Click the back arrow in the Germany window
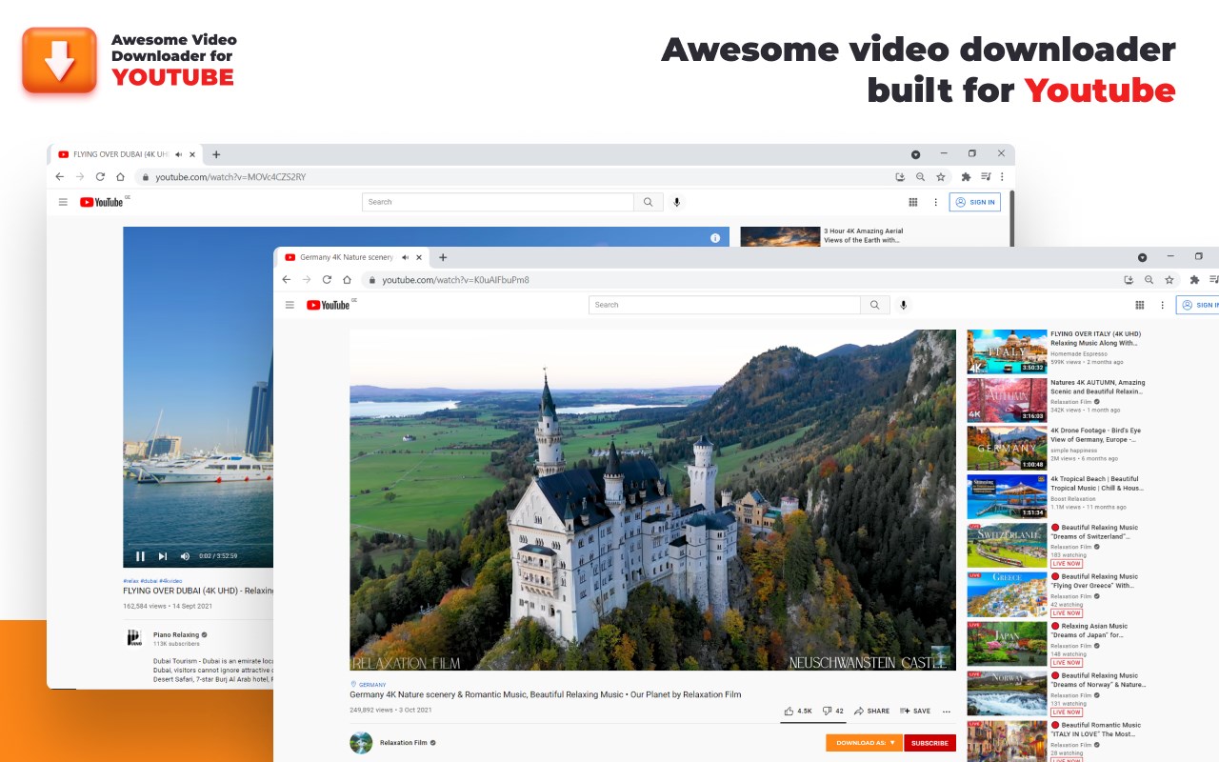The image size is (1219, 762). pyautogui.click(x=286, y=280)
